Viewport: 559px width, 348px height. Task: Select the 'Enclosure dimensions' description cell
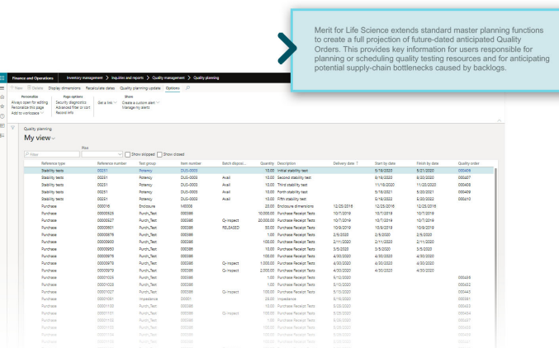click(x=296, y=206)
